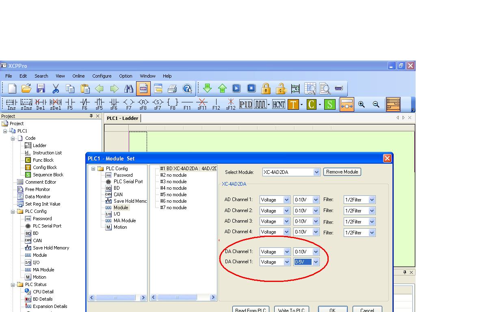Open Select Module dropdown XC-4AD2DA

(316, 172)
